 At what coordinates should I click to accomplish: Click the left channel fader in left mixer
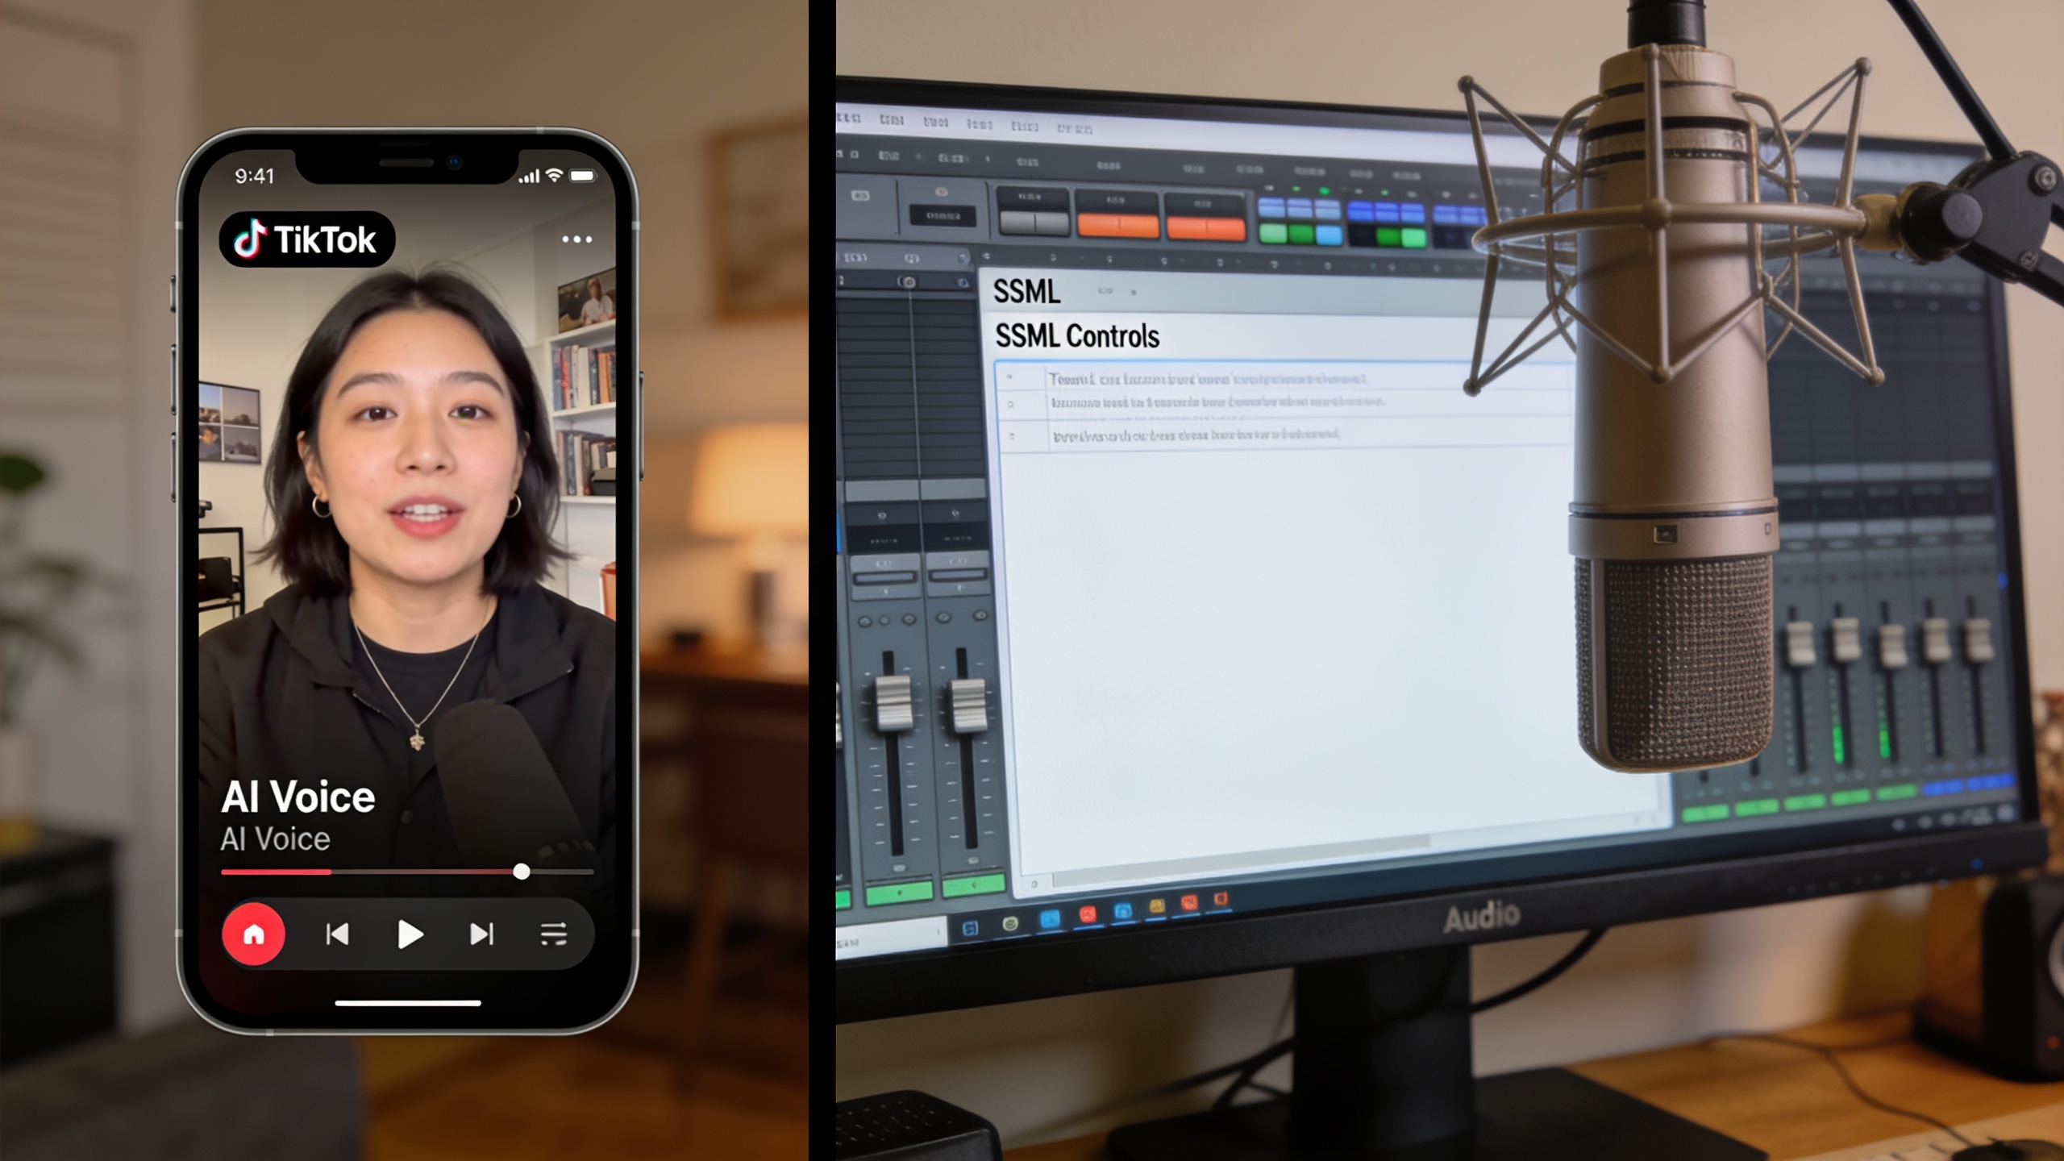point(893,702)
